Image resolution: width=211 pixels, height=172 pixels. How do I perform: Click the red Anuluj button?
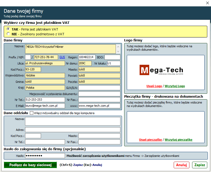(x=181, y=165)
